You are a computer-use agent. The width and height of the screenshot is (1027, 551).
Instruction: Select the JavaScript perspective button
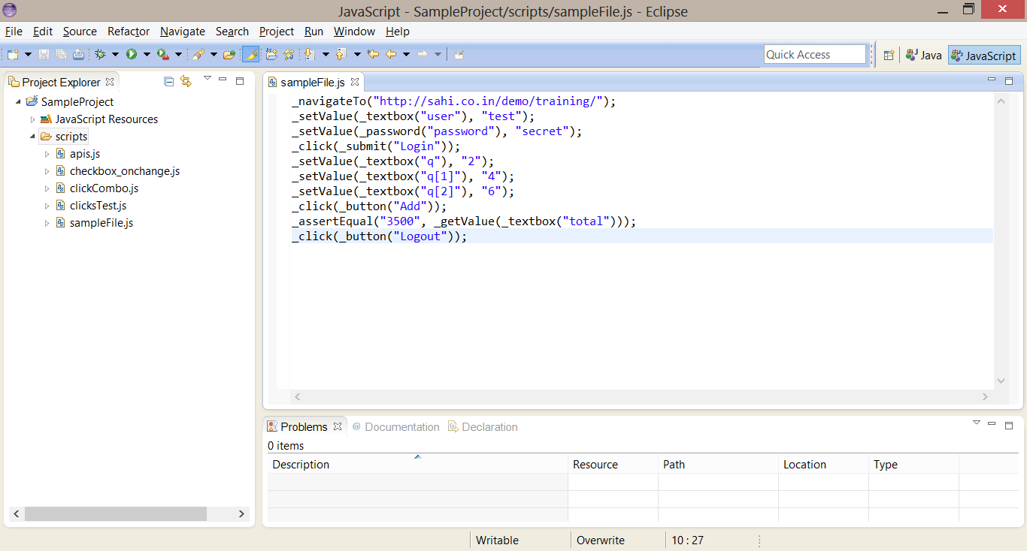tap(983, 55)
